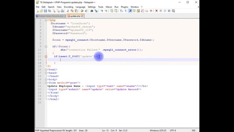Collapse the <form> fold marker on line 20
234x132 pixels.
46,83
